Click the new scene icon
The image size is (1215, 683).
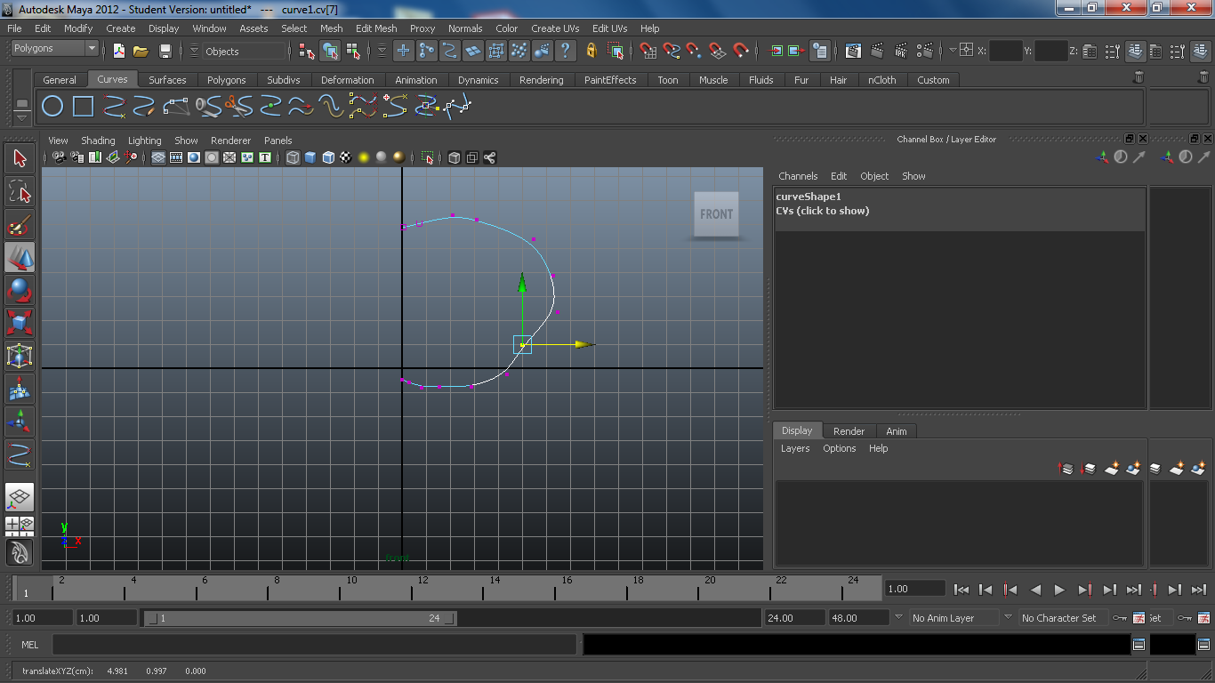coord(119,51)
